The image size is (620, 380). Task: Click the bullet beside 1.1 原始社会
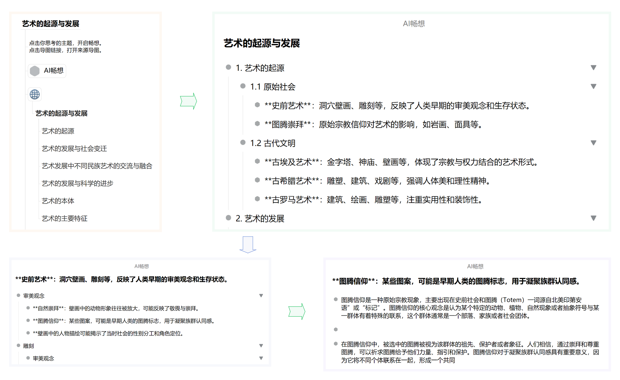243,86
